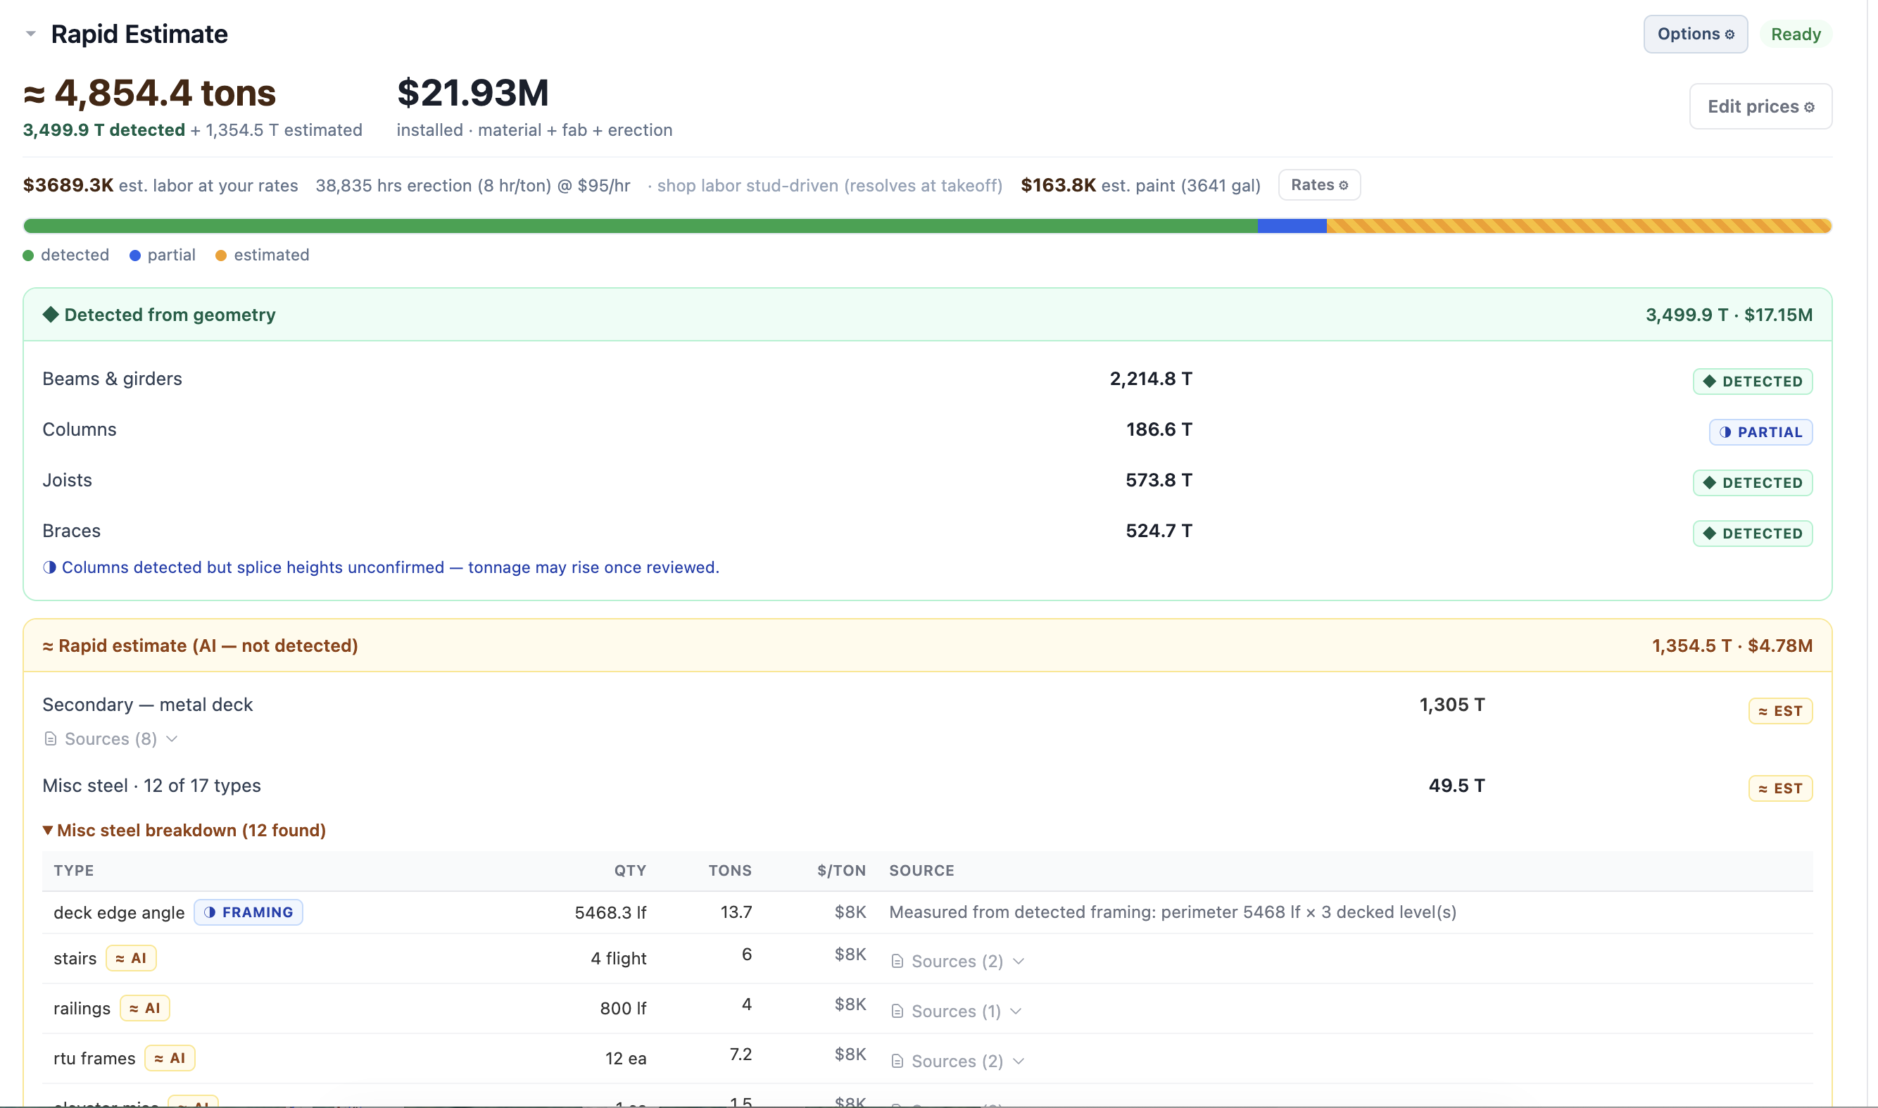1878x1108 pixels.
Task: Click the 12 ea rtu frames quantity
Action: (x=626, y=1059)
